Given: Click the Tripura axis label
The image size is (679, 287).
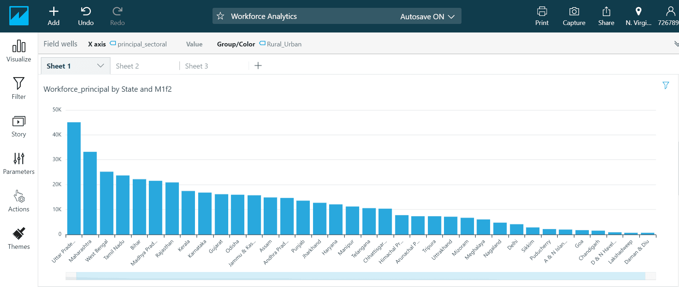Looking at the screenshot, I should point(429,246).
